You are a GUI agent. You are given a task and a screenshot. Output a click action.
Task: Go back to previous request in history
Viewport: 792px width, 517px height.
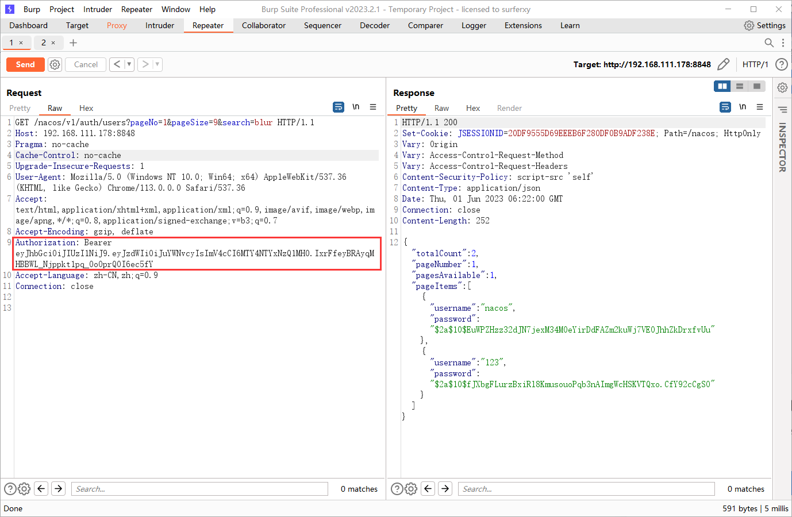(x=117, y=64)
